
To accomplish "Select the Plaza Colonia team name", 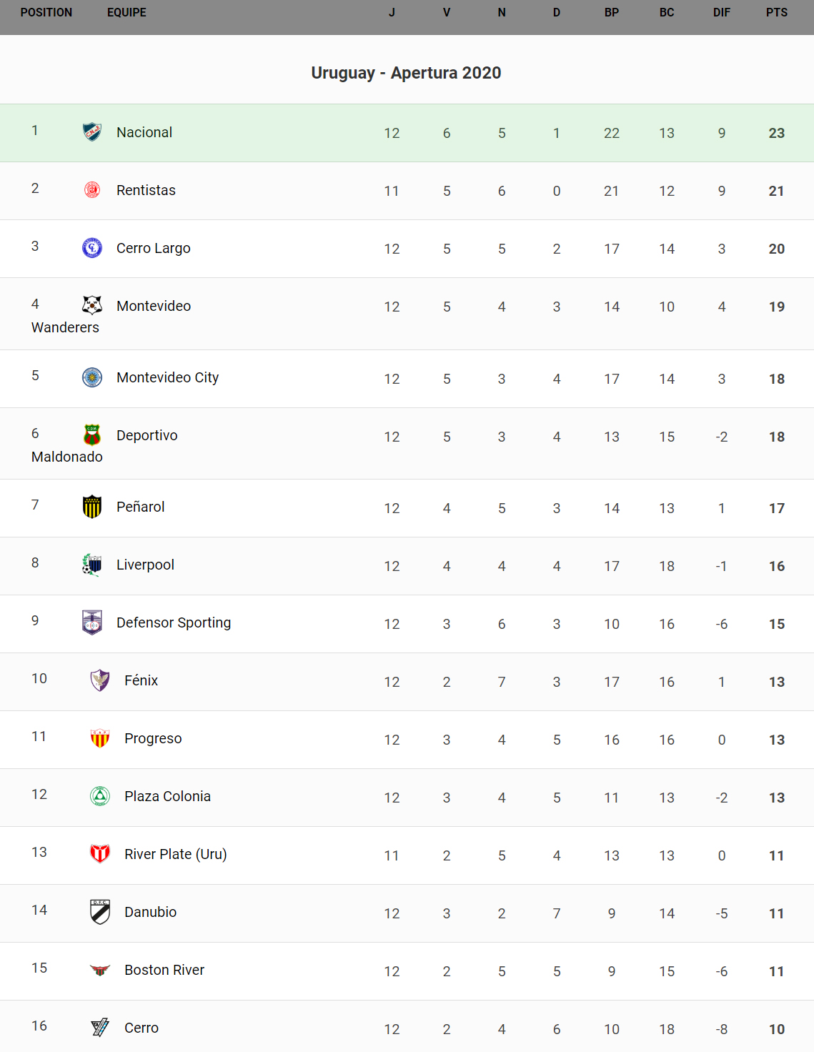I will [x=167, y=796].
